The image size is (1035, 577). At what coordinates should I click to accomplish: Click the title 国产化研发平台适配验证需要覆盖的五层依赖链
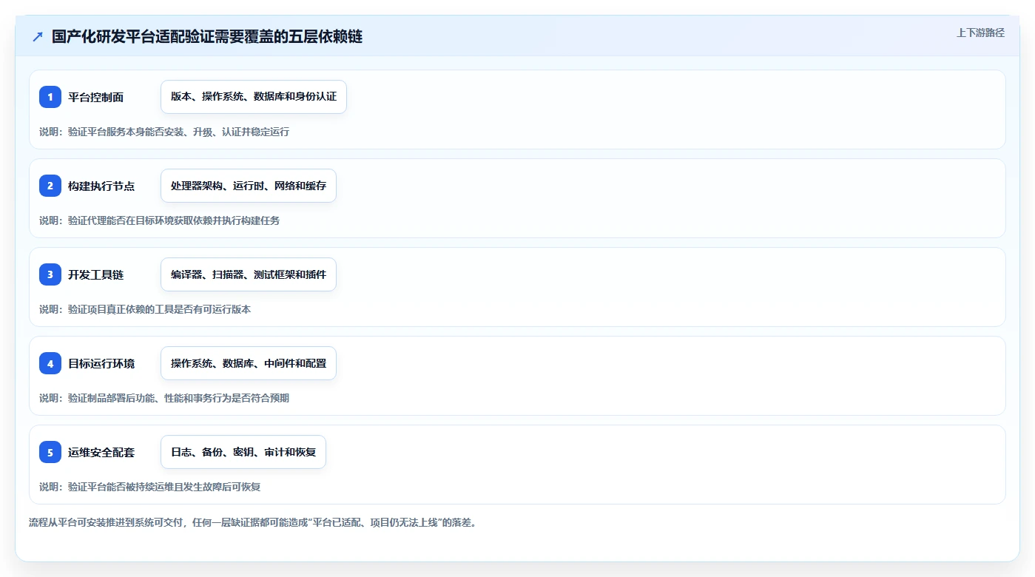207,36
